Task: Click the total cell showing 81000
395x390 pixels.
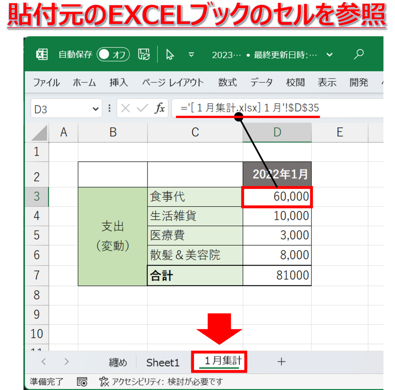Action: (277, 275)
